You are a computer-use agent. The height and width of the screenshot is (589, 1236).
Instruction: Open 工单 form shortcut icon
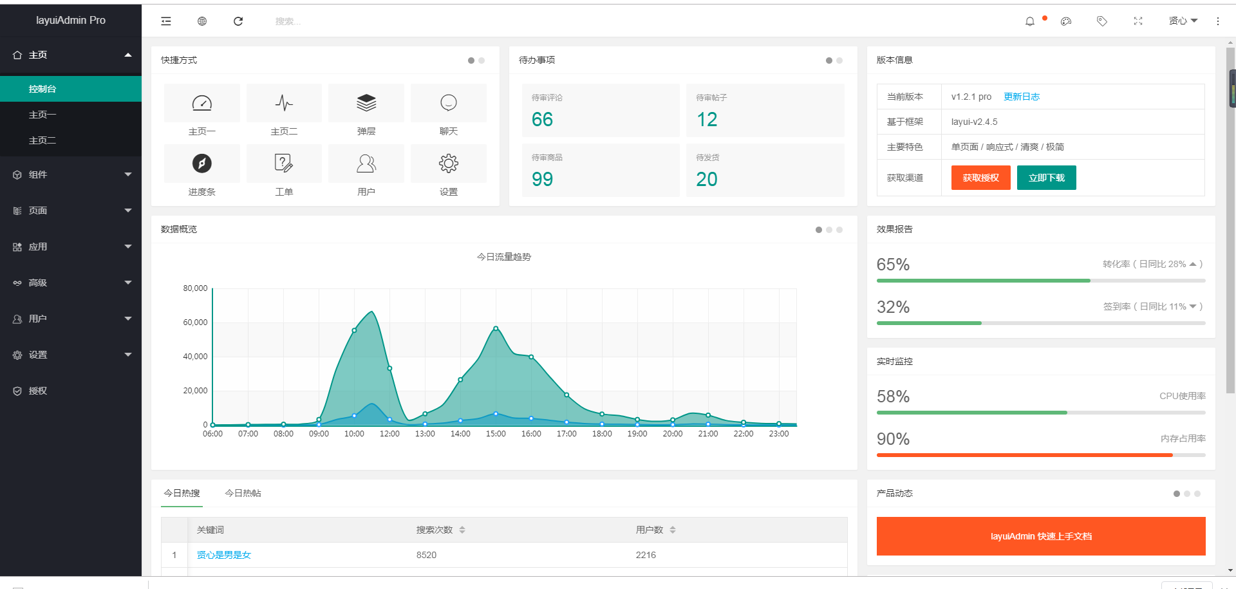coord(284,164)
